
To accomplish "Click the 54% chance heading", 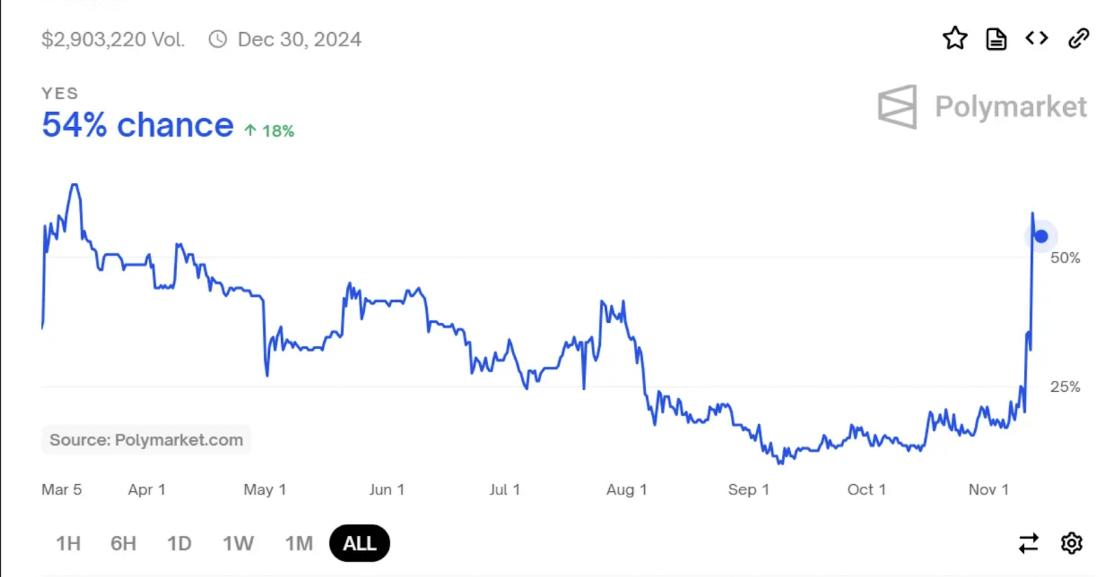I will click(x=137, y=126).
